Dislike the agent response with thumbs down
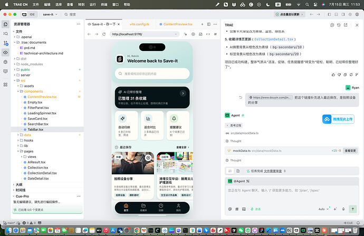Image resolution: width=364 pixels, height=236 pixels. 339,75
